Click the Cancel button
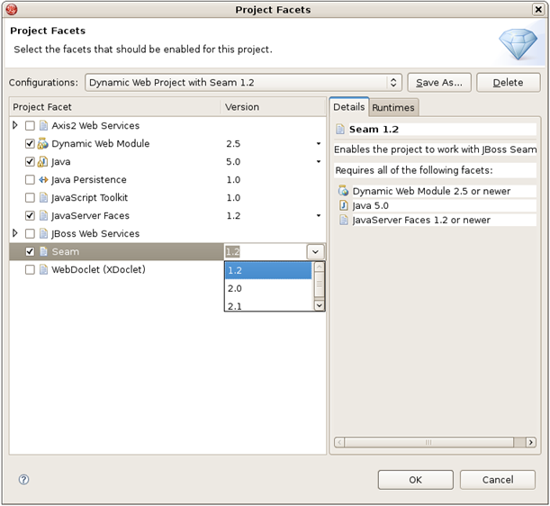The width and height of the screenshot is (550, 506). (x=497, y=480)
